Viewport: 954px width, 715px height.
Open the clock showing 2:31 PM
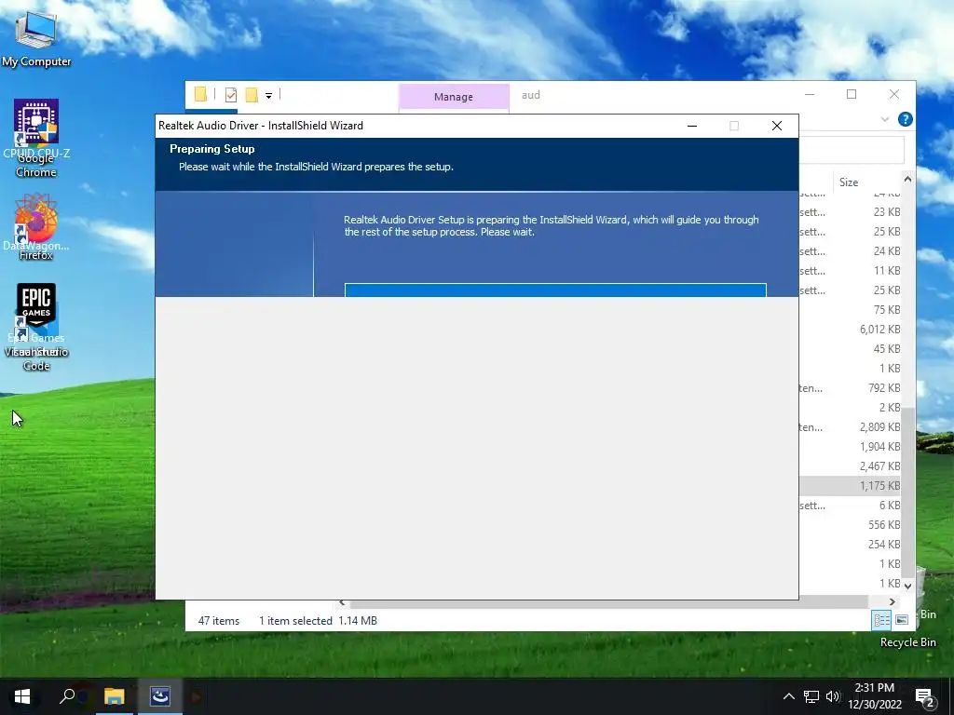pyautogui.click(x=875, y=696)
